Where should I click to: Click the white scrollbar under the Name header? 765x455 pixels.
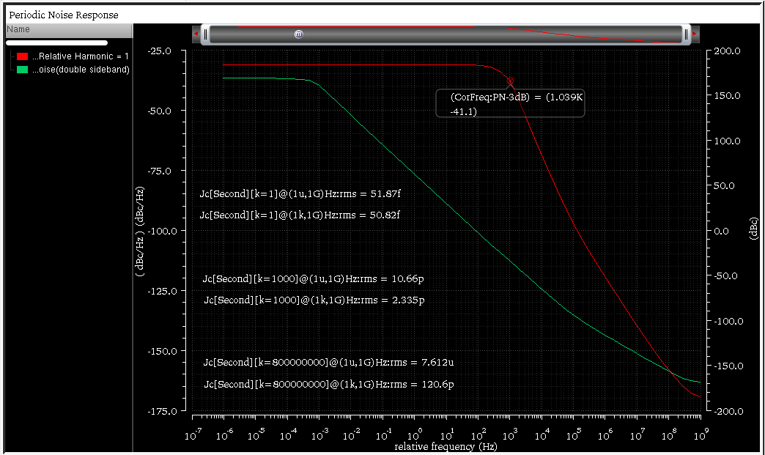click(56, 43)
